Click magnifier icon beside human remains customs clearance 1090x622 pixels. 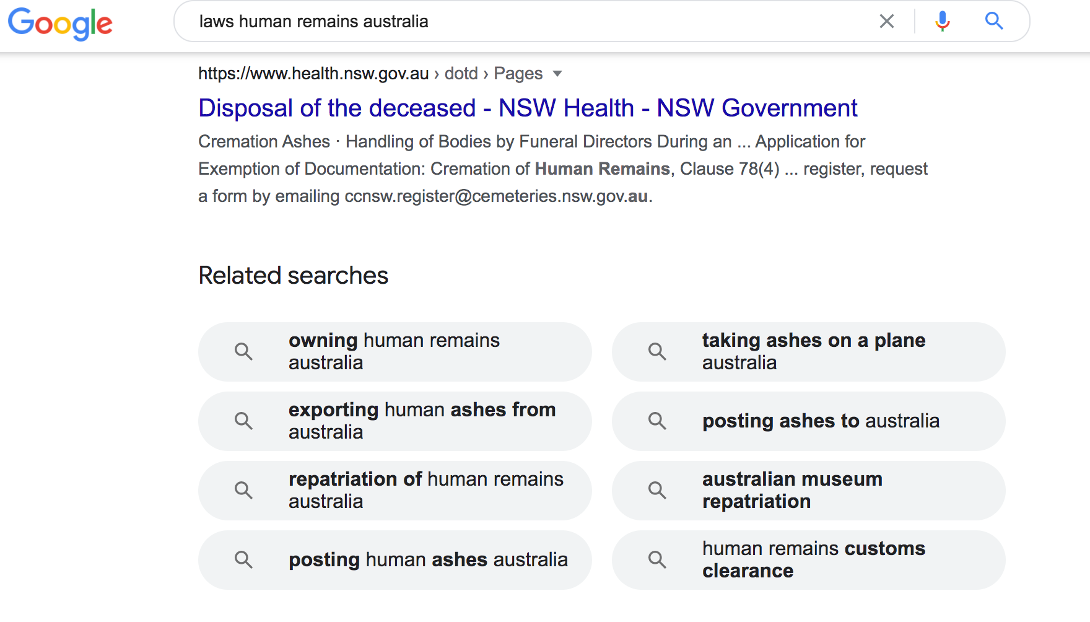(x=657, y=560)
